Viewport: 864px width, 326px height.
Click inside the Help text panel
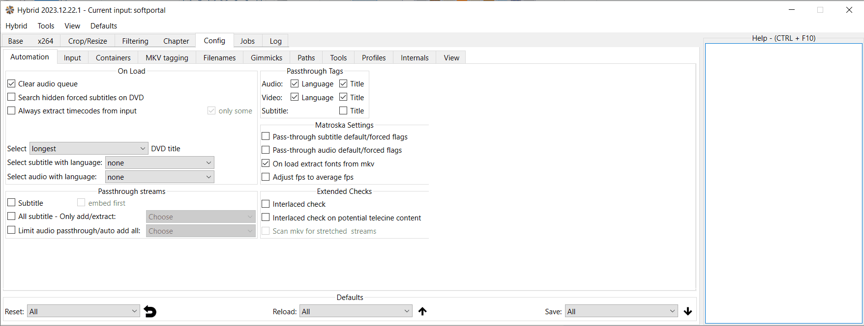pos(783,183)
